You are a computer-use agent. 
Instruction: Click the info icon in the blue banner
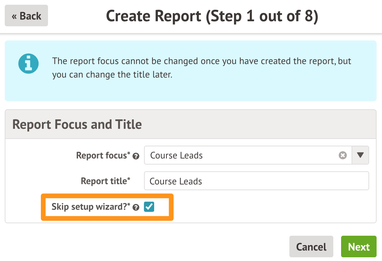[28, 64]
